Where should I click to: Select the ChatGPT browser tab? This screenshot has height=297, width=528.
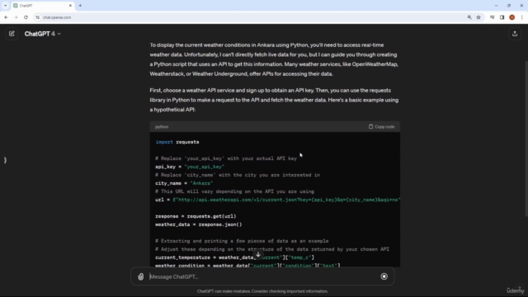click(42, 6)
